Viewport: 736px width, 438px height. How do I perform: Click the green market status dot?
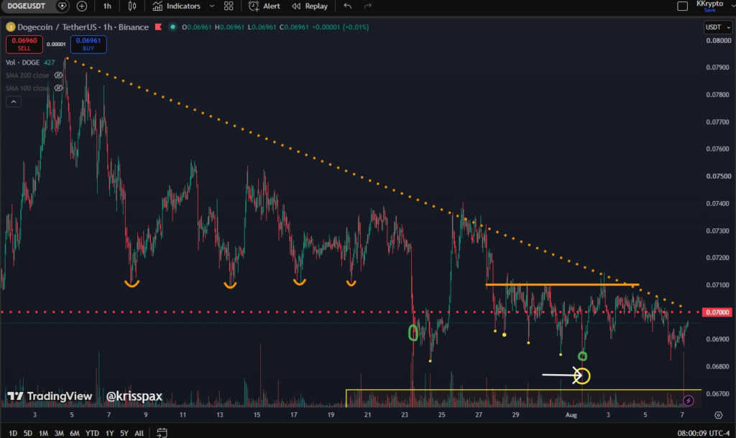click(x=172, y=27)
